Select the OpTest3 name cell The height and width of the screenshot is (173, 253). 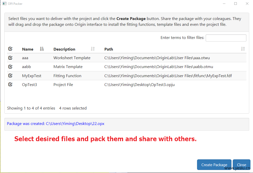(30, 84)
